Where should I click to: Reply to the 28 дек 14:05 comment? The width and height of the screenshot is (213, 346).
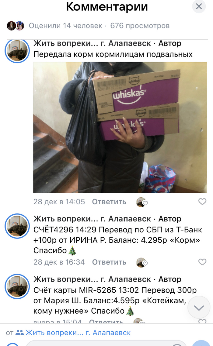pos(109,202)
